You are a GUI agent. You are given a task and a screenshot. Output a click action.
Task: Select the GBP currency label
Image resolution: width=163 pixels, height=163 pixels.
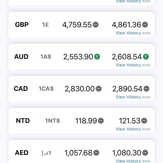22,25
